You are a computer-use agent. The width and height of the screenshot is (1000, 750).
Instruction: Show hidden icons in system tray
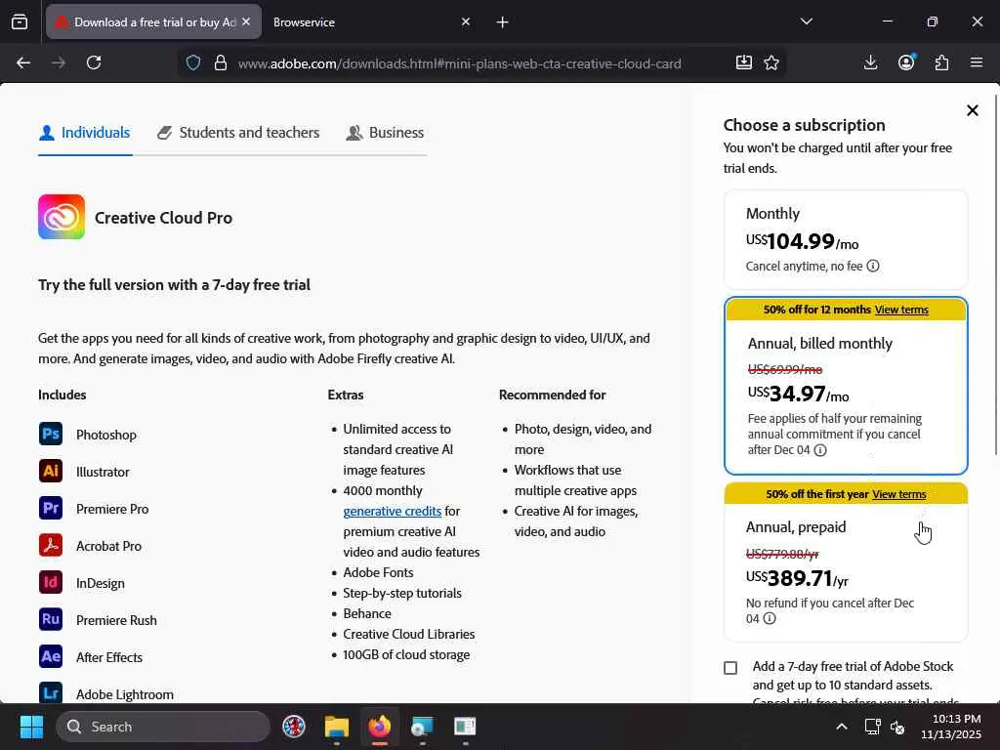(841, 727)
